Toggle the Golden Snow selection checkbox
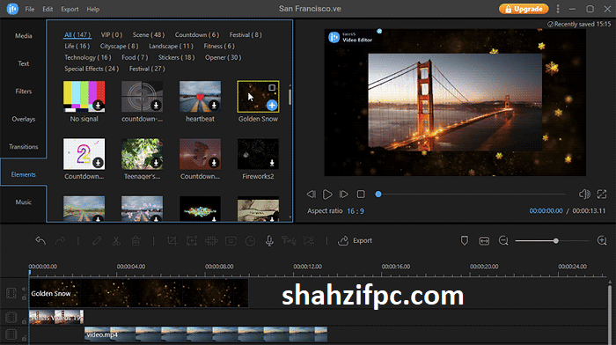The width and height of the screenshot is (616, 345). point(272,88)
